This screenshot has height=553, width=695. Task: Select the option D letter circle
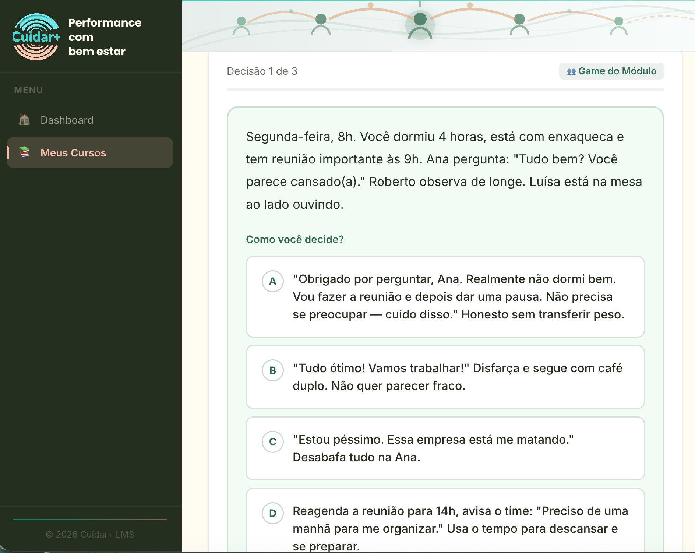272,513
